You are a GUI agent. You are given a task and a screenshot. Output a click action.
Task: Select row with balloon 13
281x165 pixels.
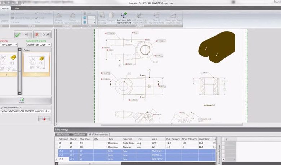pyautogui.click(x=135, y=143)
